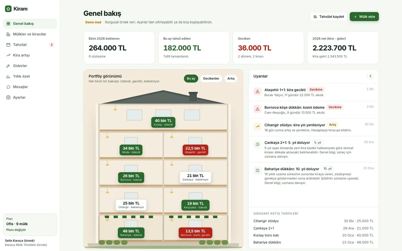Click the clock icon for Bahariye dükkânı alert
Screen dimensions: 402x251
tap(258, 170)
